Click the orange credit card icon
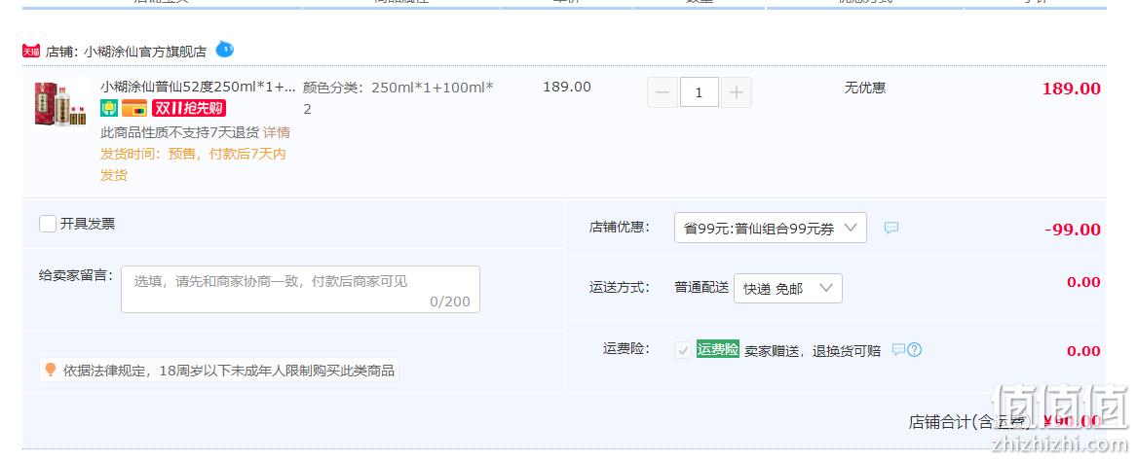The height and width of the screenshot is (461, 1137). (x=134, y=109)
